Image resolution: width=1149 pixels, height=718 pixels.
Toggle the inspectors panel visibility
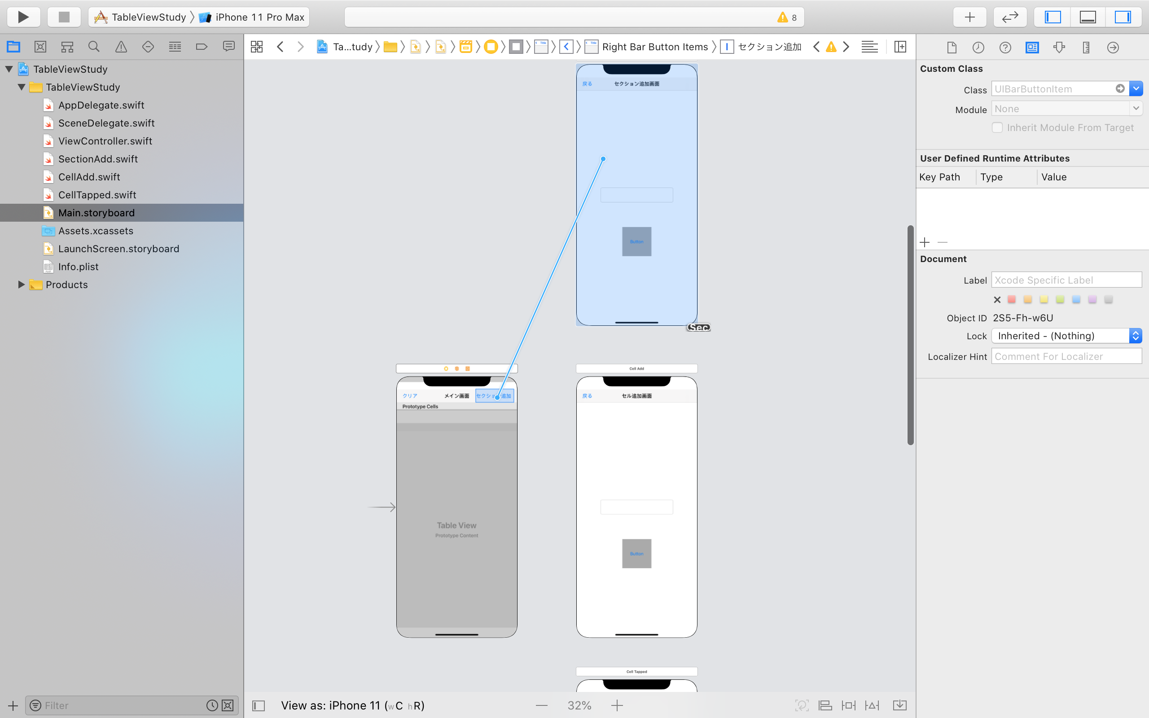(1123, 17)
